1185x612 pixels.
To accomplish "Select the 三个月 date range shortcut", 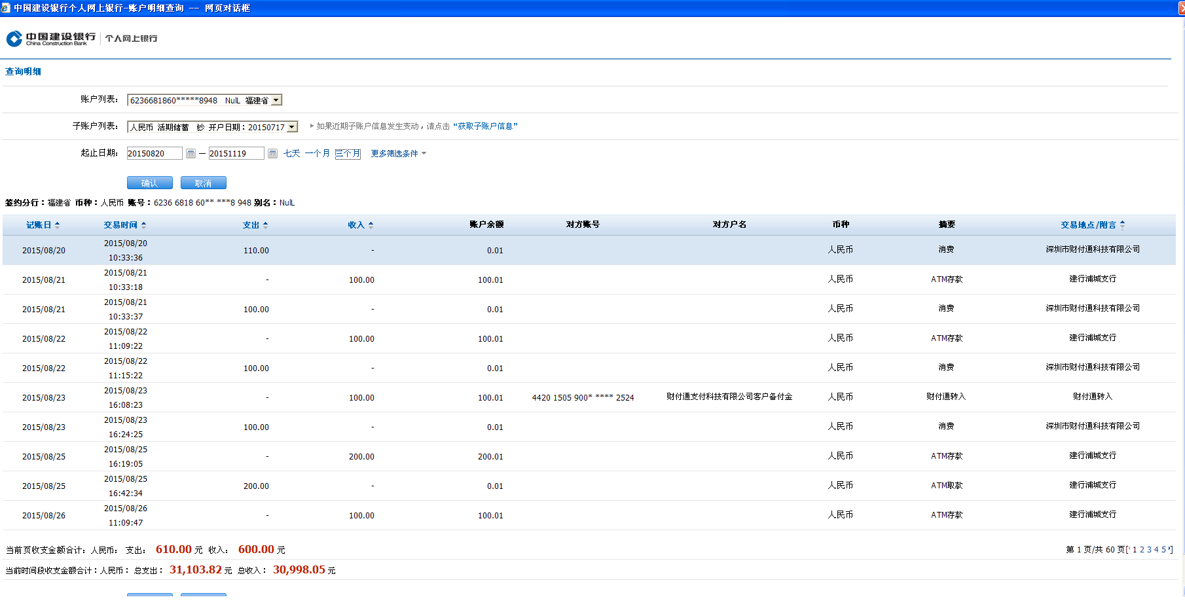I will (x=348, y=153).
